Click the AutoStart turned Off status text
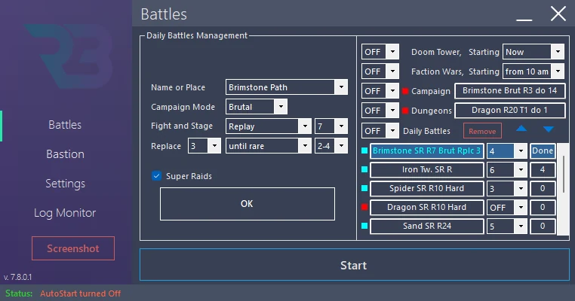Screen dimensions: 575x301 coord(80,293)
